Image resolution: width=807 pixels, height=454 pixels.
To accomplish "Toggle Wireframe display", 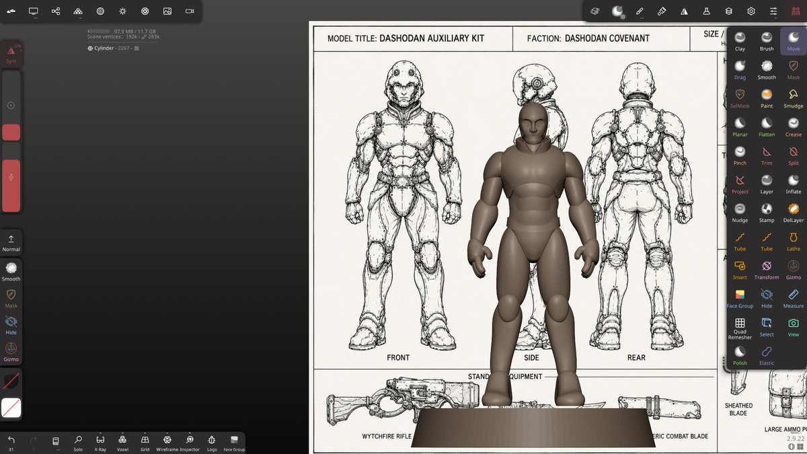I will [167, 443].
